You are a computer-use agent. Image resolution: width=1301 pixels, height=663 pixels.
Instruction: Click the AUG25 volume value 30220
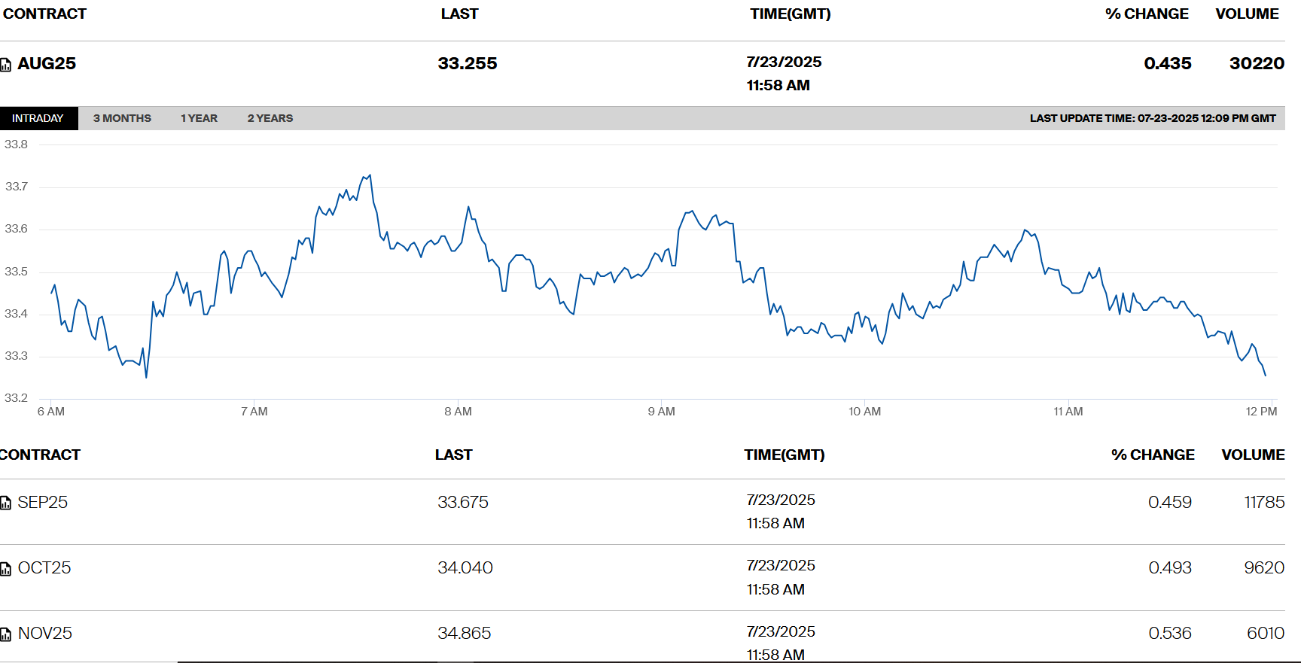click(1257, 64)
